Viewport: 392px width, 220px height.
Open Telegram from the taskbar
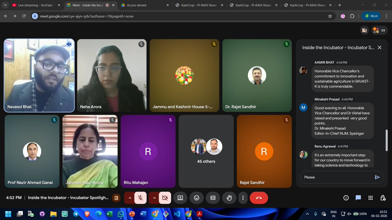pyautogui.click(x=76, y=214)
